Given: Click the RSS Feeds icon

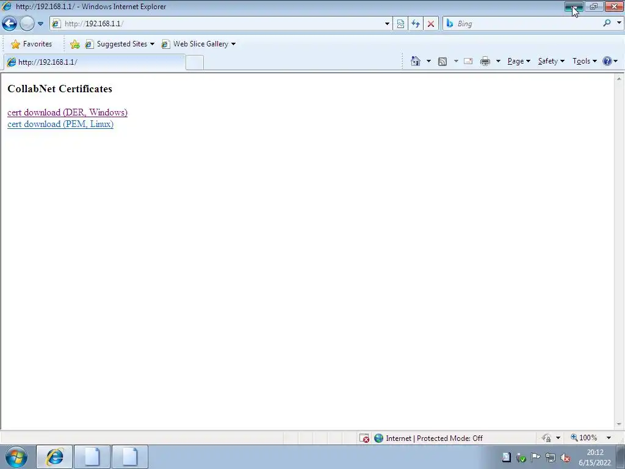Looking at the screenshot, I should click(443, 62).
